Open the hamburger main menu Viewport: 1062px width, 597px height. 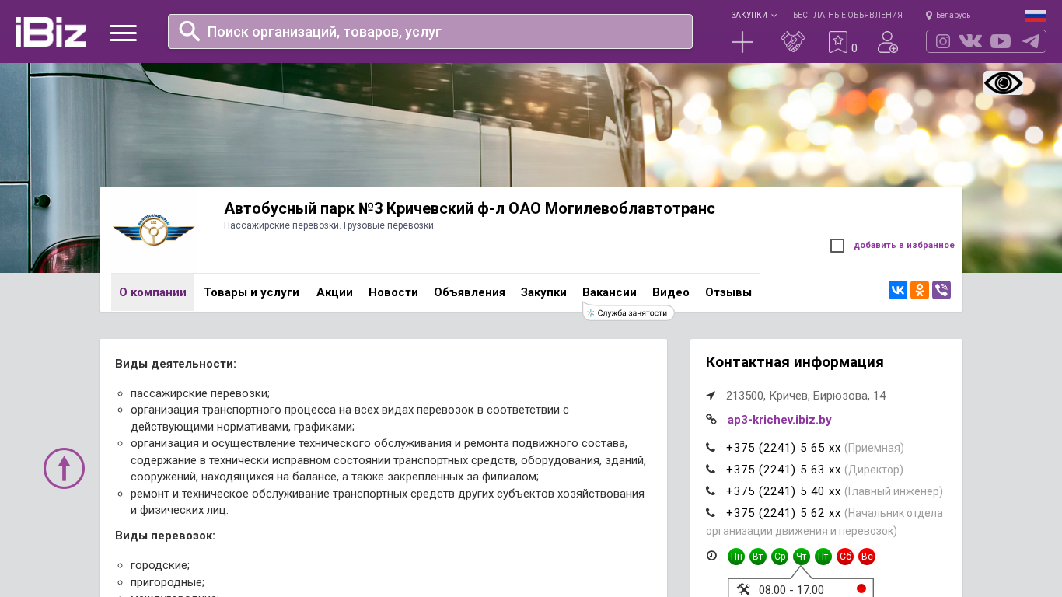[123, 33]
